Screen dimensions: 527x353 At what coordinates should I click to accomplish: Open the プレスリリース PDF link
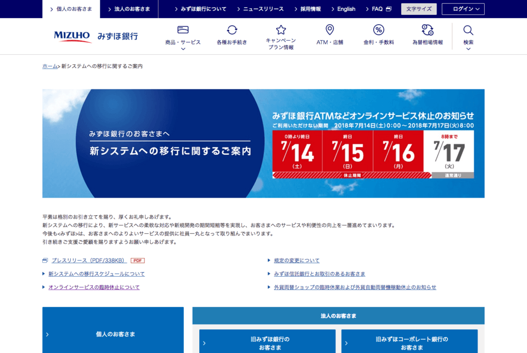(x=89, y=260)
